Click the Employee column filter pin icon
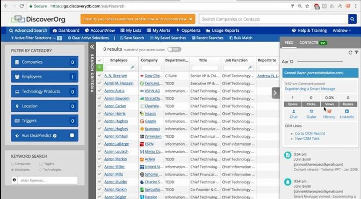Viewport: 361px width, 199px height. [x=132, y=68]
